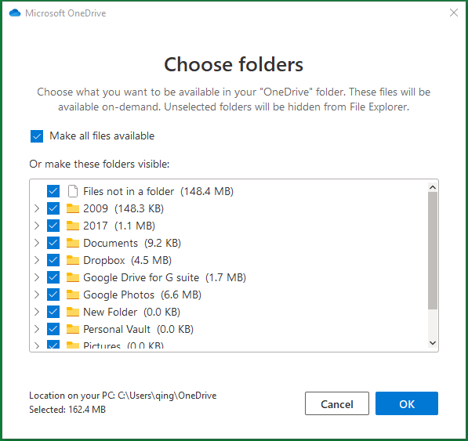The image size is (468, 441).
Task: Click the Google Drive for G suite folder icon
Action: pyautogui.click(x=73, y=277)
